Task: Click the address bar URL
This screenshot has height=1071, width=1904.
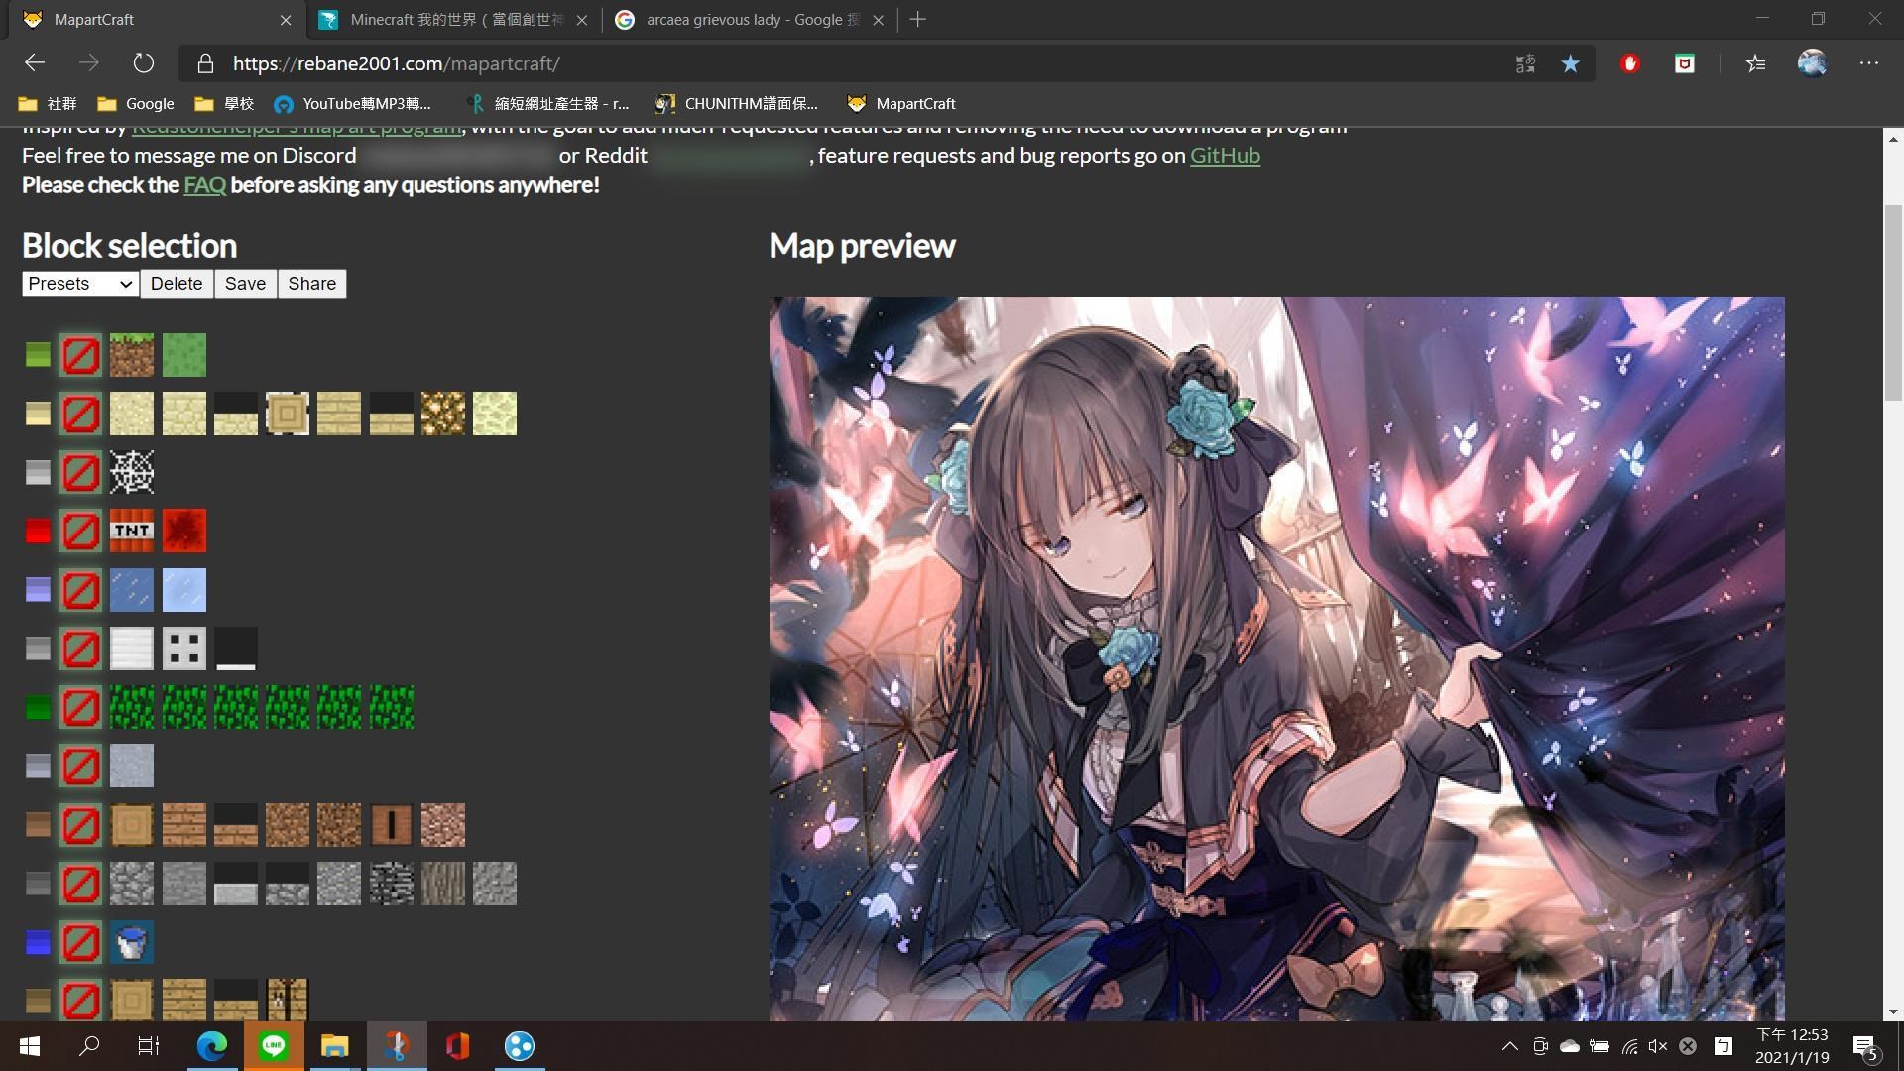Action: pos(396,63)
